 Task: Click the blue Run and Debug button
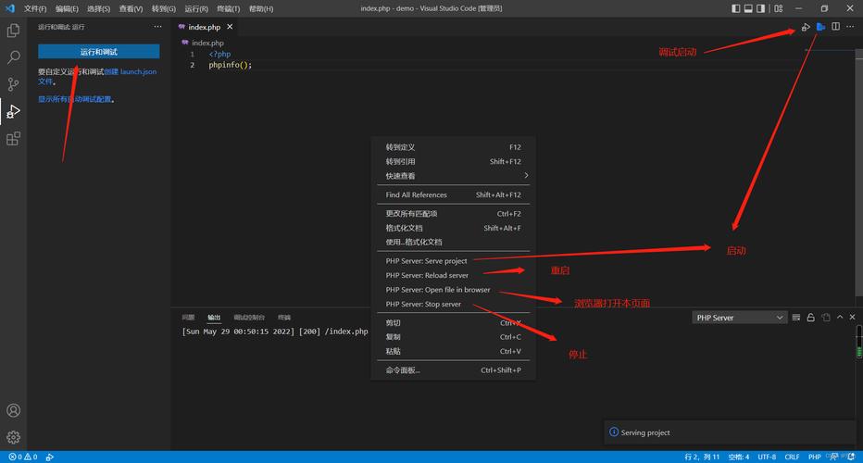[x=98, y=52]
